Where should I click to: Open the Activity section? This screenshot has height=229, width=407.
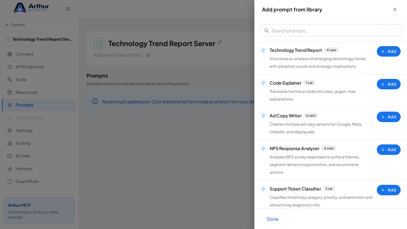pyautogui.click(x=39, y=143)
